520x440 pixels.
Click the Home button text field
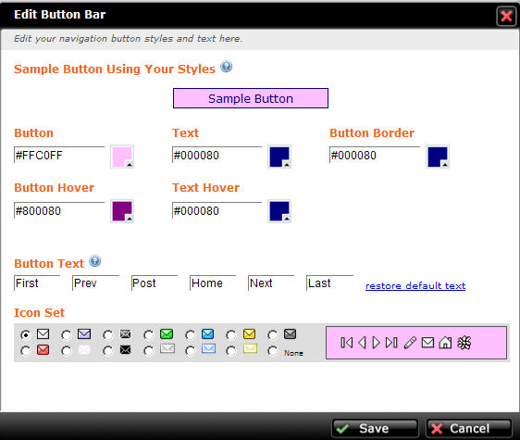pos(213,283)
